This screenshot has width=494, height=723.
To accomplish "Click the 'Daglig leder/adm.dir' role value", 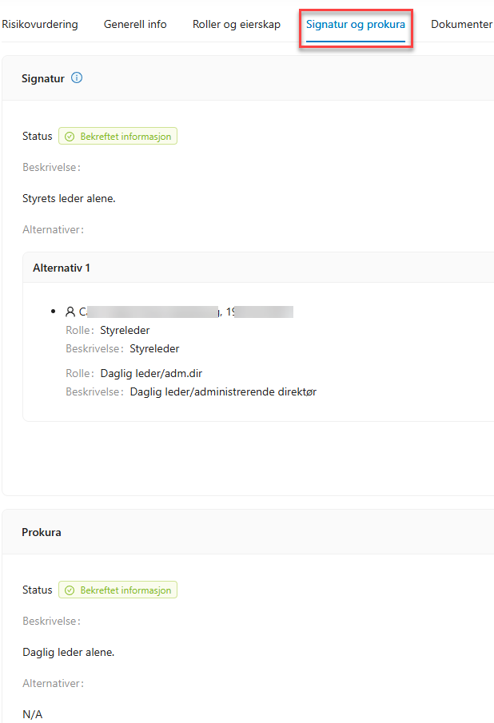I will pos(151,374).
